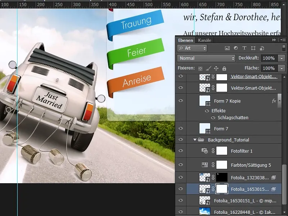288x216 pixels.
Task: Click the fx icon on Form 7 Kopie
Action: click(274, 101)
